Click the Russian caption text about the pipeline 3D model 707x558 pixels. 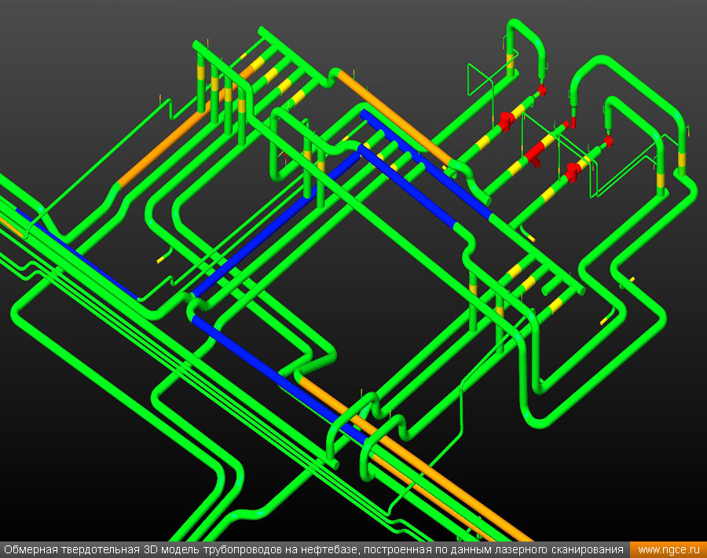click(x=313, y=550)
